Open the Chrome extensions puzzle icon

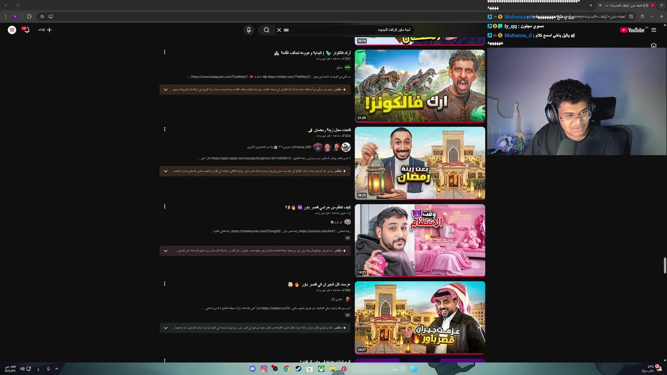[x=29, y=16]
